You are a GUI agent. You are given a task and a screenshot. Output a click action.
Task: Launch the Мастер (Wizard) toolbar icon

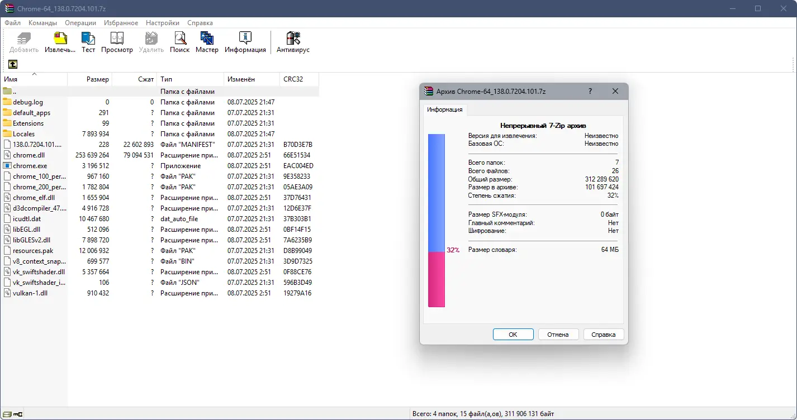[207, 39]
